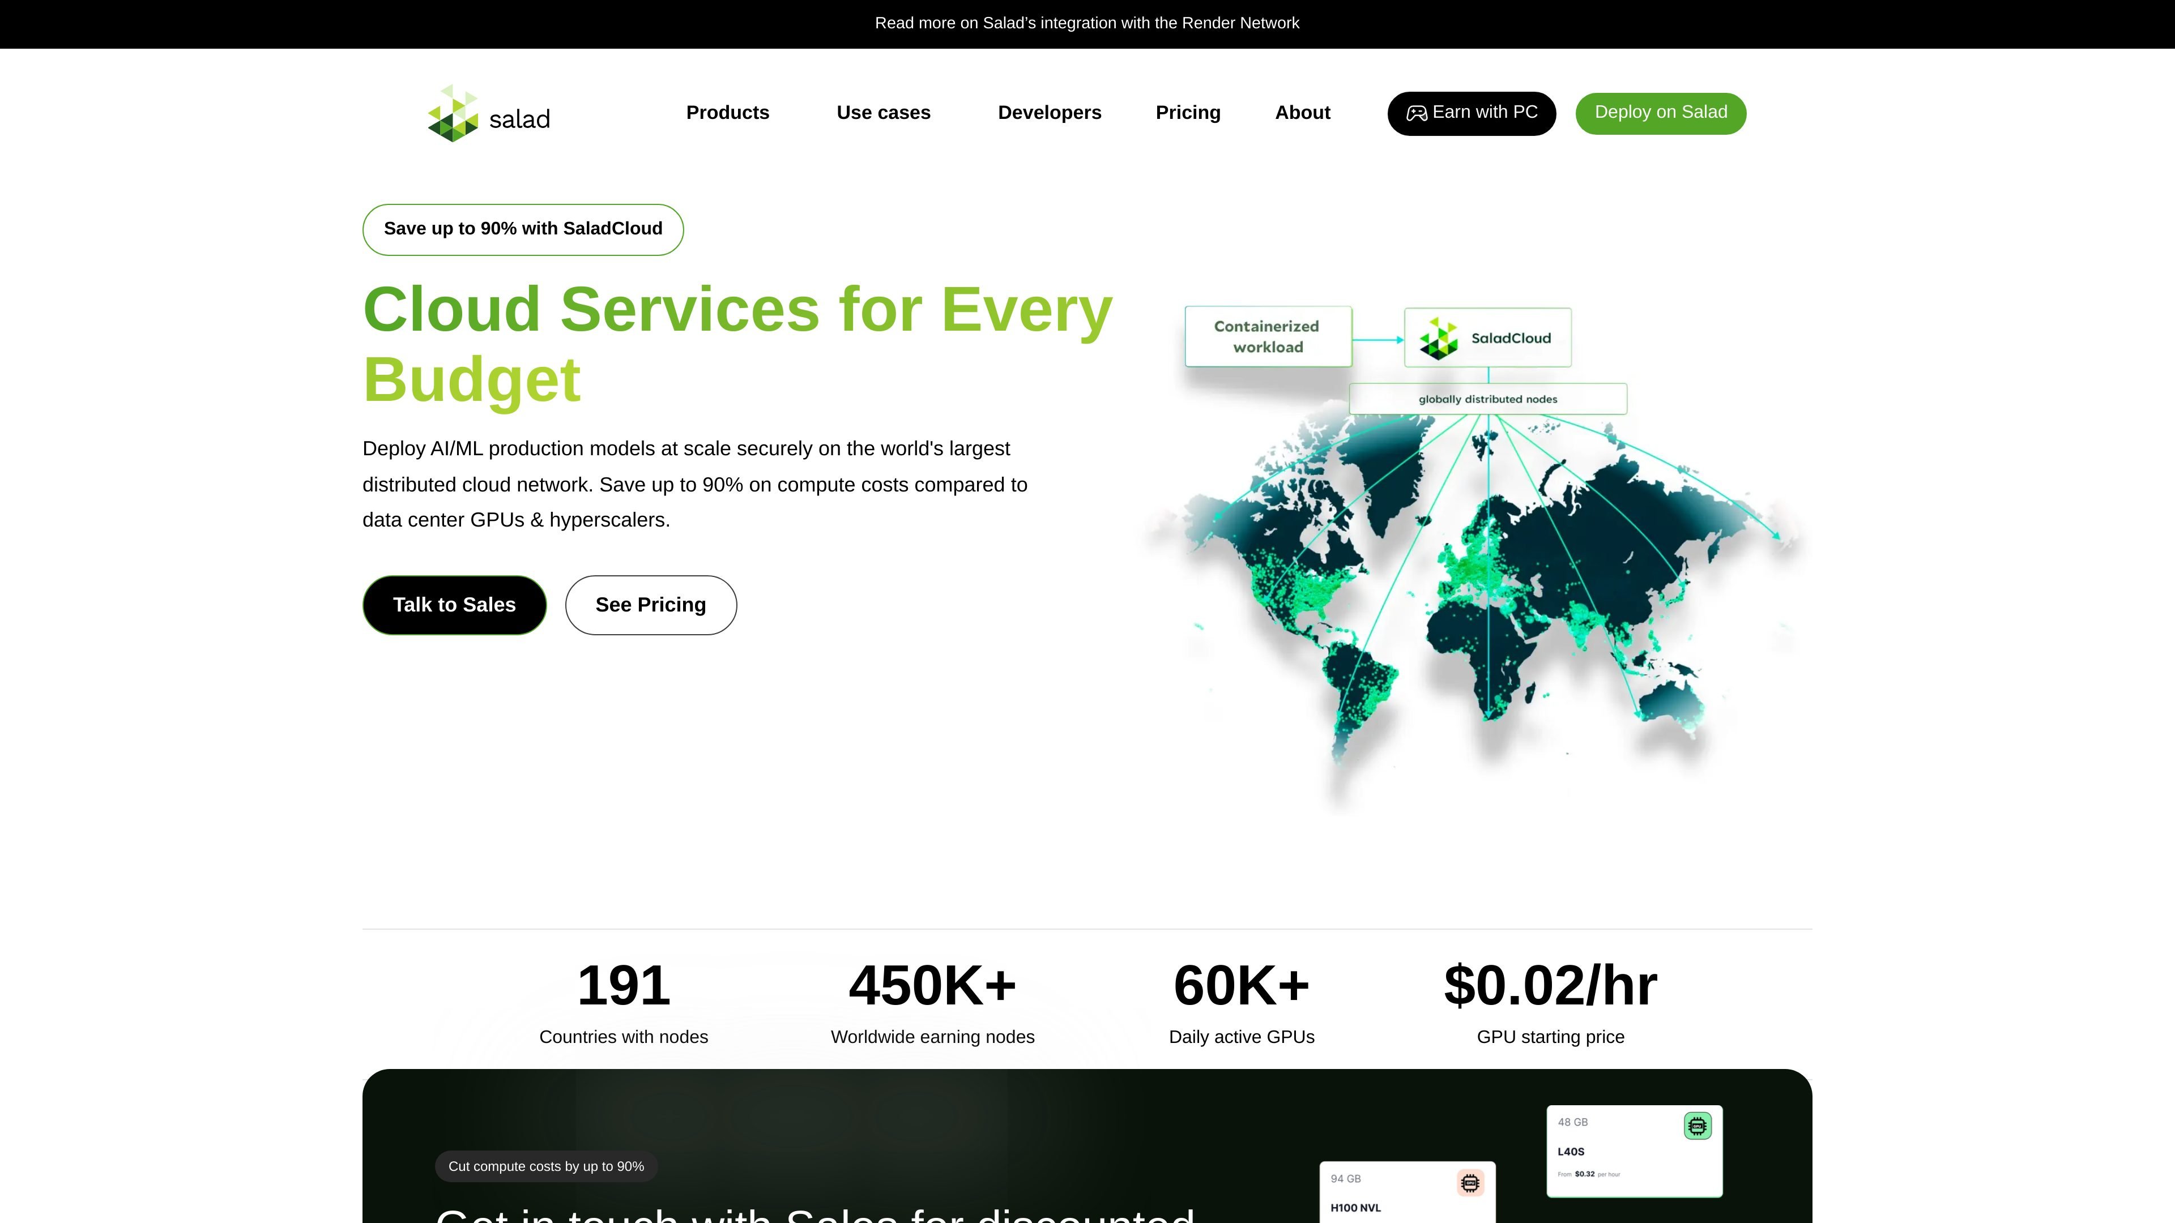Click the "GPU starting price" label
The width and height of the screenshot is (2175, 1223).
1551,1037
